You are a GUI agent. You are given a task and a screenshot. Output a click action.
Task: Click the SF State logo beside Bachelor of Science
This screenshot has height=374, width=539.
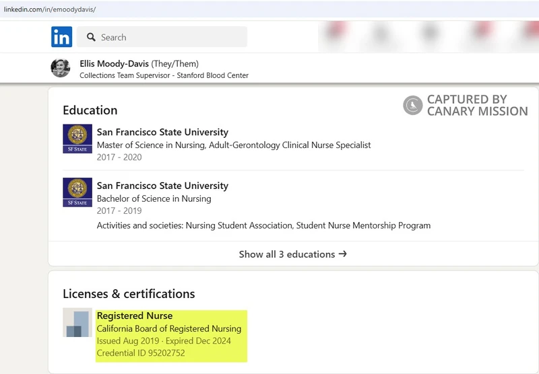pos(77,192)
